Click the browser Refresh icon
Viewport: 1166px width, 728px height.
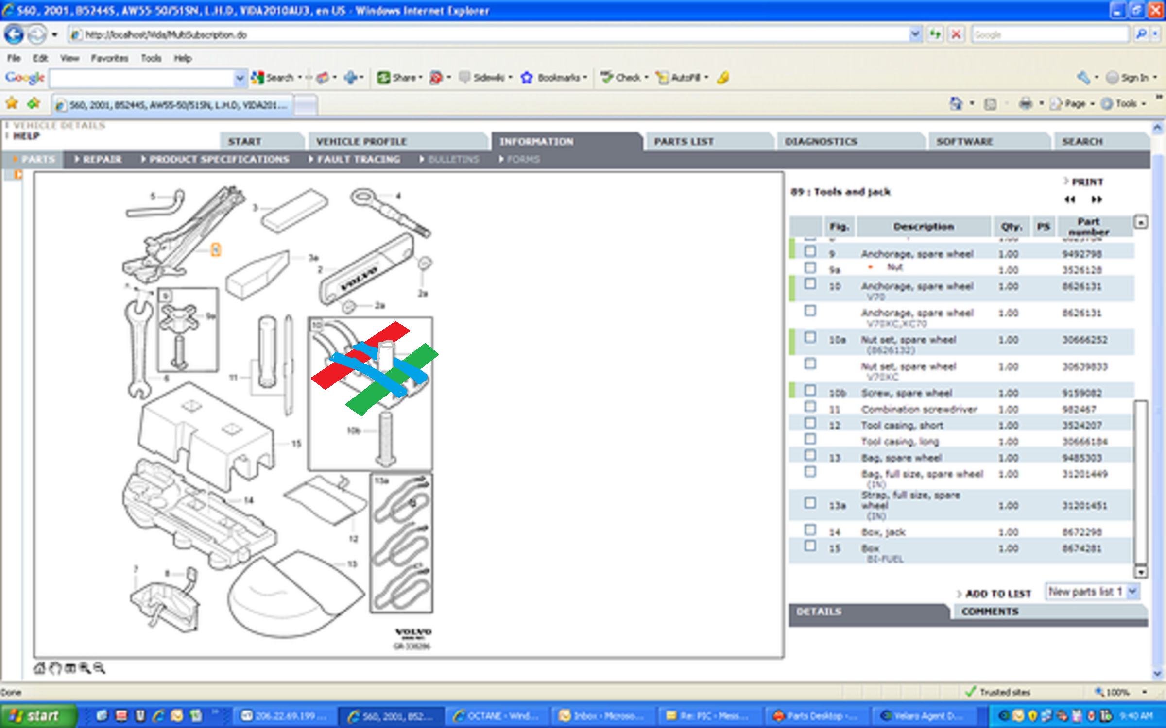[935, 34]
